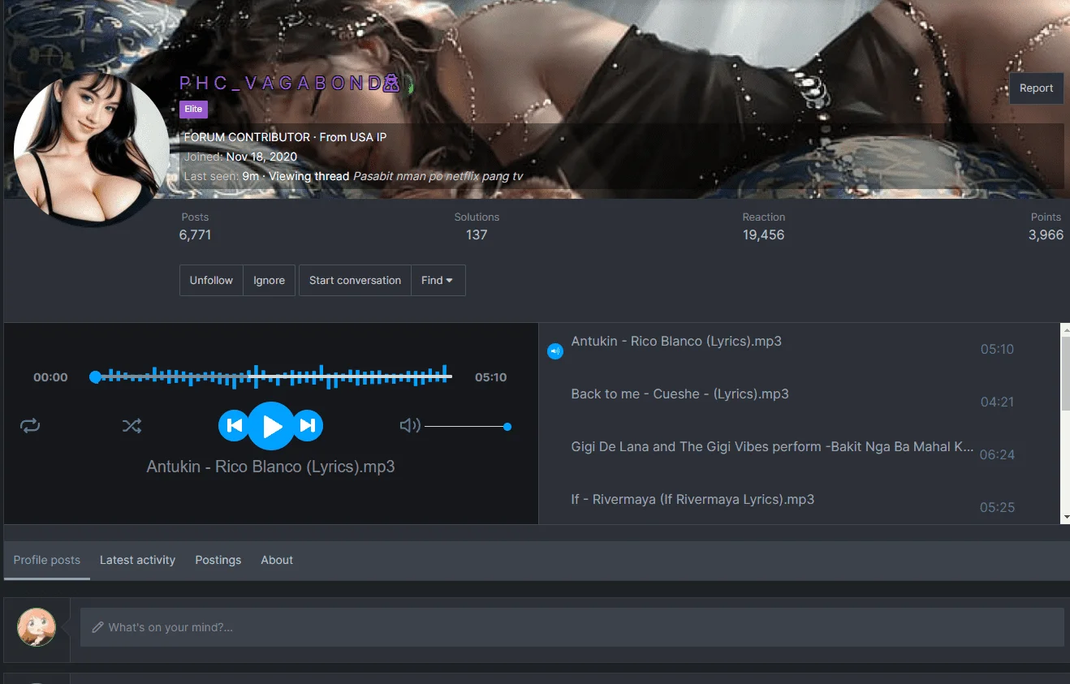The height and width of the screenshot is (684, 1070).
Task: Select Antukin - Rico Blanco track in playlist
Action: click(x=676, y=342)
